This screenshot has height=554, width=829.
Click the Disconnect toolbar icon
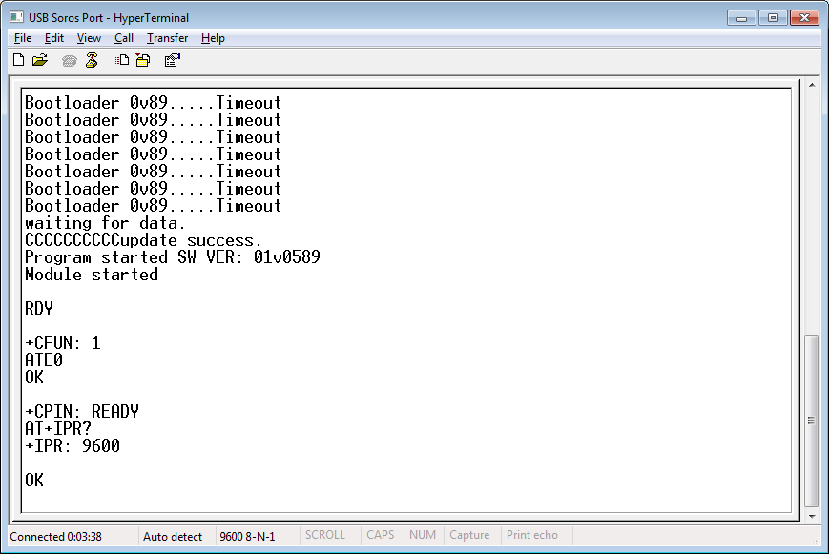(x=92, y=60)
